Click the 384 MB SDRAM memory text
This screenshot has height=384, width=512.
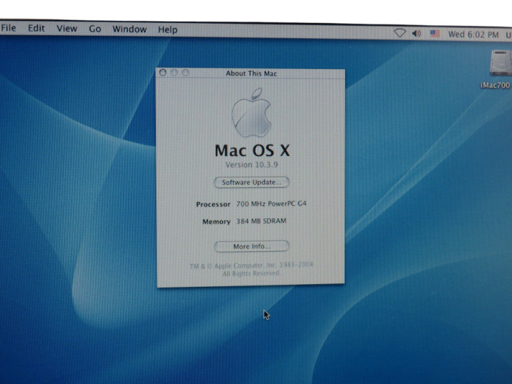(x=261, y=221)
